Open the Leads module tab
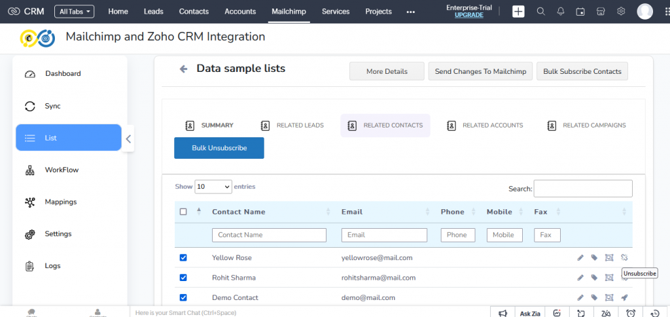 point(153,12)
